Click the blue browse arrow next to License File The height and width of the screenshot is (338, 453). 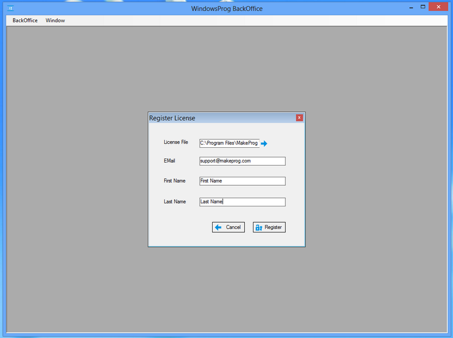click(264, 143)
